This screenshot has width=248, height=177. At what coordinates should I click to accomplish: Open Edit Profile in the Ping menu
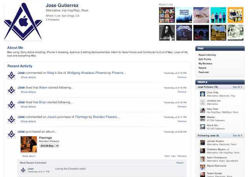(206, 59)
